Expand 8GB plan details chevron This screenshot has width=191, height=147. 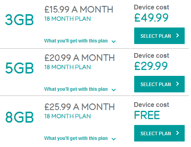[x=114, y=139]
